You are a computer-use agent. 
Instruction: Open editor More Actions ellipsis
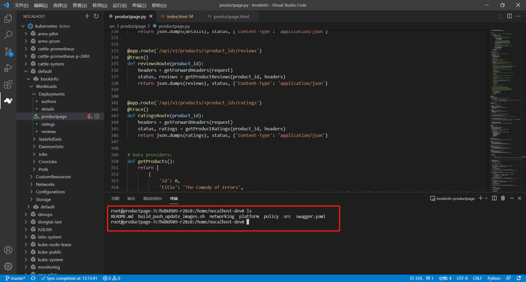518,16
